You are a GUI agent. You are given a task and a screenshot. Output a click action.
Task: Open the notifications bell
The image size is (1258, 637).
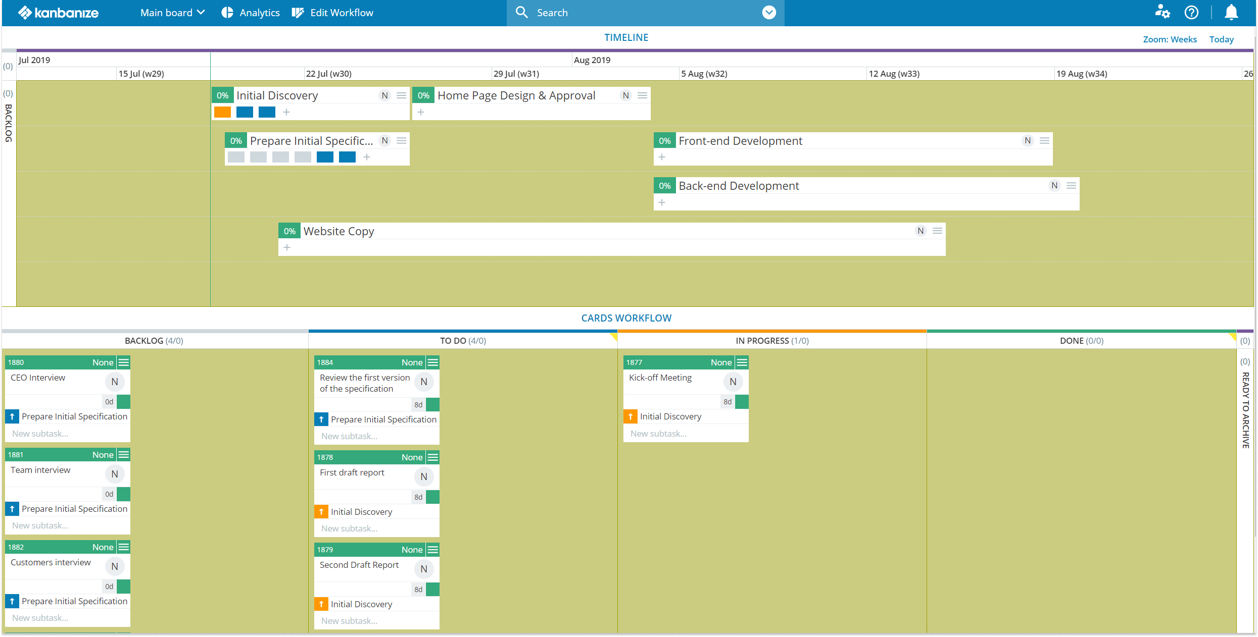pyautogui.click(x=1231, y=13)
